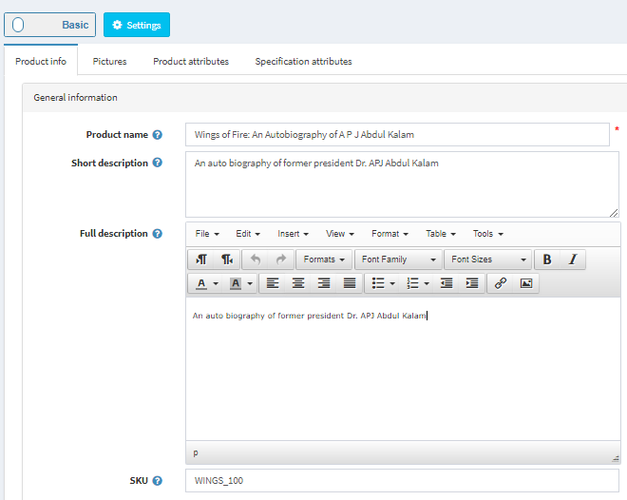
Task: Click the 'p' element path in editor
Action: tap(196, 452)
